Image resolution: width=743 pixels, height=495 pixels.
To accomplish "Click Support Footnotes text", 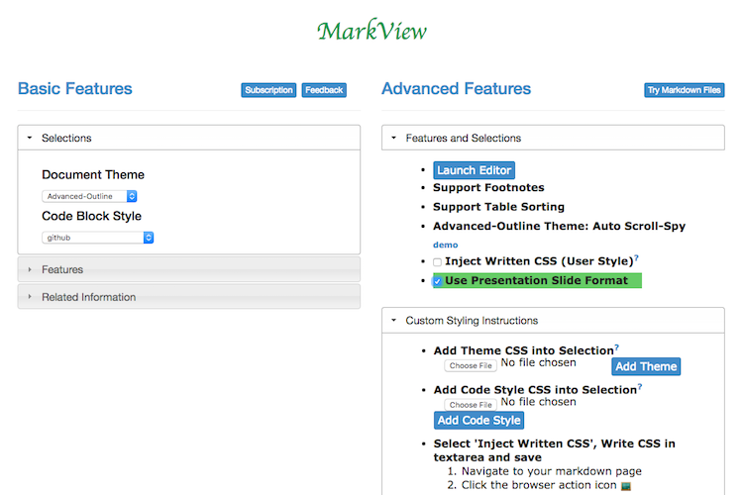I will 488,187.
